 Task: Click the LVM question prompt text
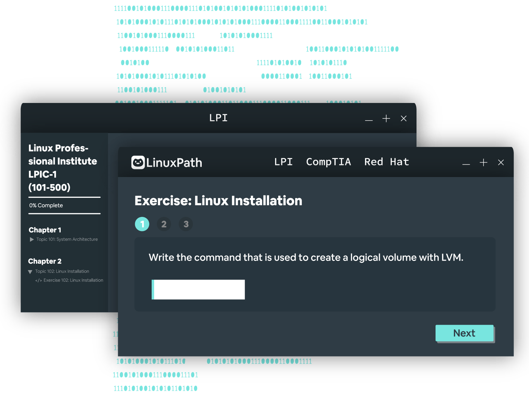point(306,257)
